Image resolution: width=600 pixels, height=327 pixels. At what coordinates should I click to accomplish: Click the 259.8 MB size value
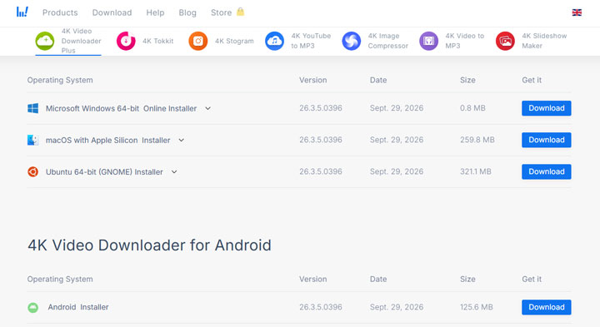click(x=477, y=140)
